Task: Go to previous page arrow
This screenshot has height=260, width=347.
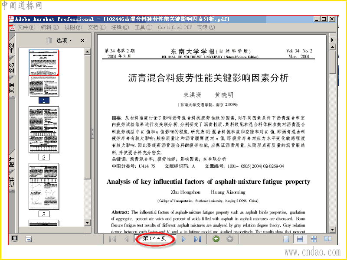Action: (x=127, y=239)
